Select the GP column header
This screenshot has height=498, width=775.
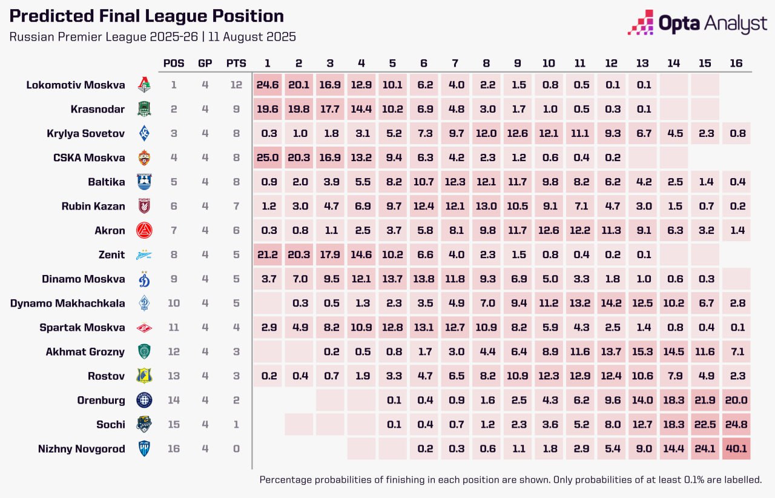[205, 63]
